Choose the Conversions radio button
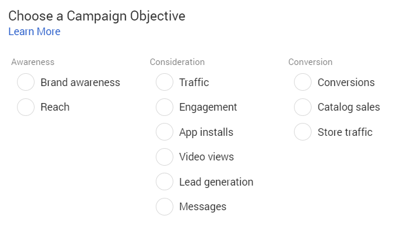407x226 pixels. (303, 82)
